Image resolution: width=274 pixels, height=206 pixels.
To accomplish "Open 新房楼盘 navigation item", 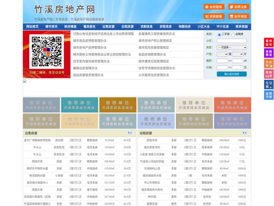I will click(70, 27).
